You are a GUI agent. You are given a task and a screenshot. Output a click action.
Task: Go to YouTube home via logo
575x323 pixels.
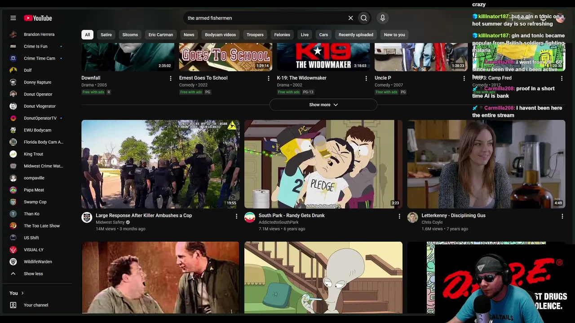pyautogui.click(x=38, y=18)
